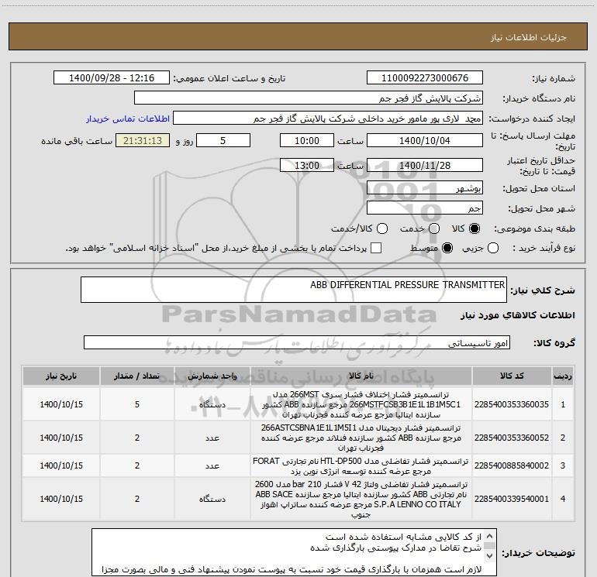Click the واحد شمارش column header

pyautogui.click(x=212, y=376)
